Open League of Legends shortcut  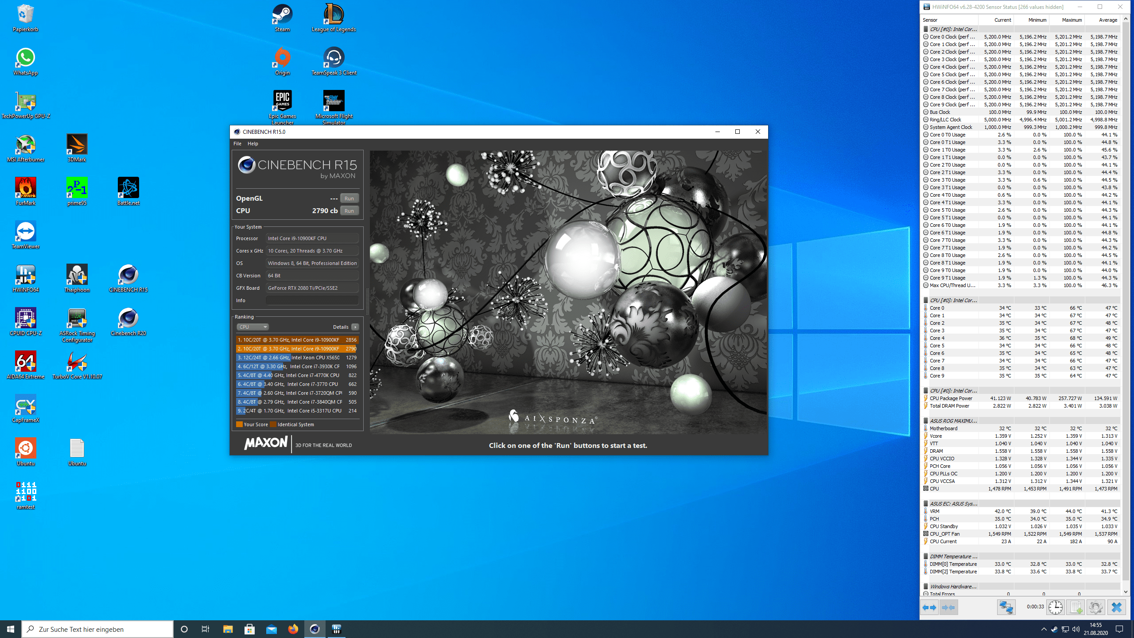coord(334,18)
